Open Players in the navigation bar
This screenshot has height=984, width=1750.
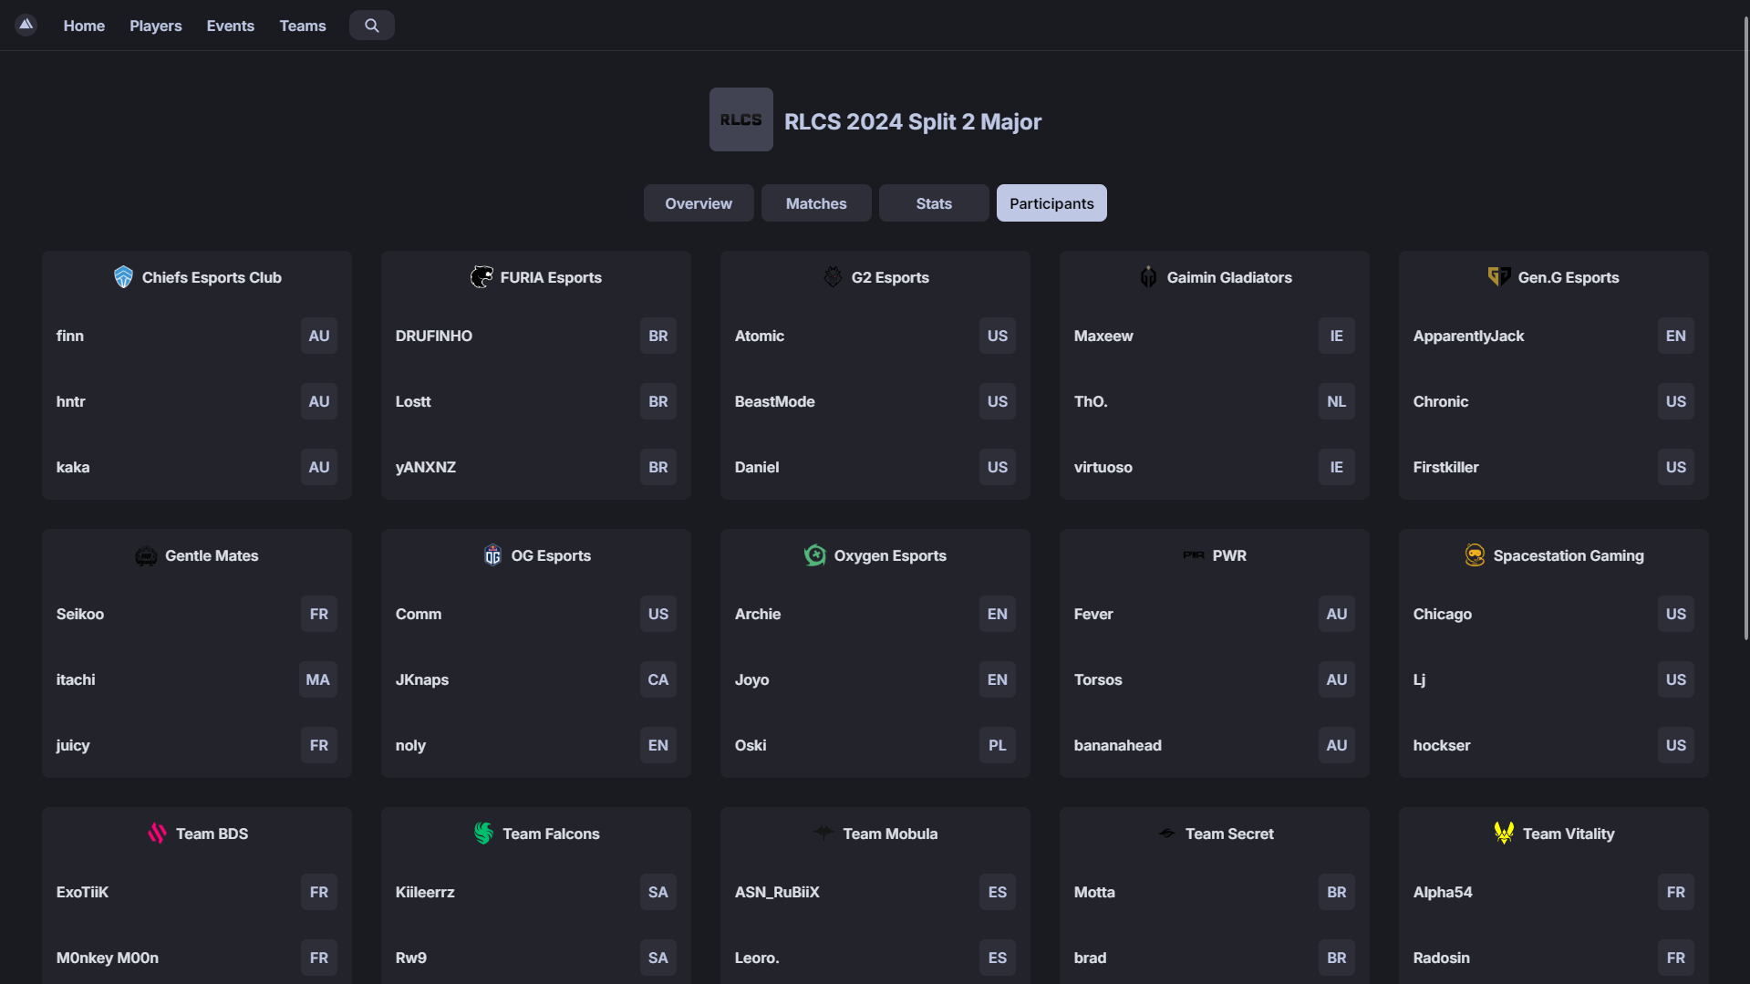click(155, 26)
